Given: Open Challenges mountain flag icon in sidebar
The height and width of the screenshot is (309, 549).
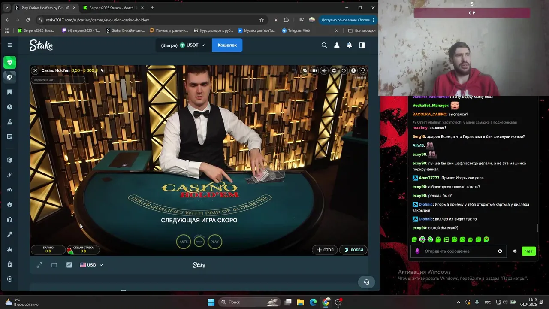Looking at the screenshot, I should pos(9,122).
